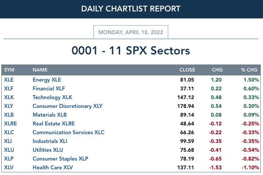Click Materials XLB name link
Viewport: 263px width, 175px height.
(x=50, y=115)
